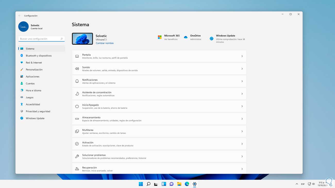Click the Cambiar nombre link
335x188 pixels.
(105, 43)
